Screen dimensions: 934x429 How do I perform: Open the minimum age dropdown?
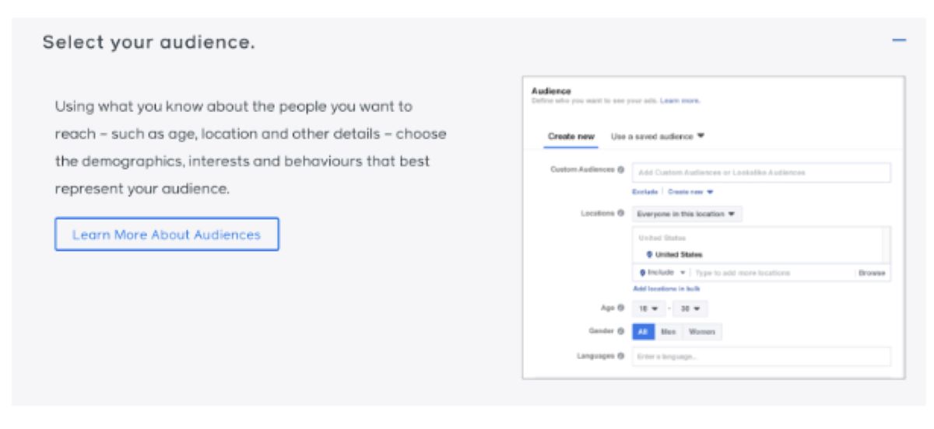648,309
